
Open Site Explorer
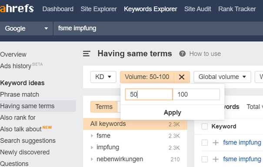pos(99,9)
